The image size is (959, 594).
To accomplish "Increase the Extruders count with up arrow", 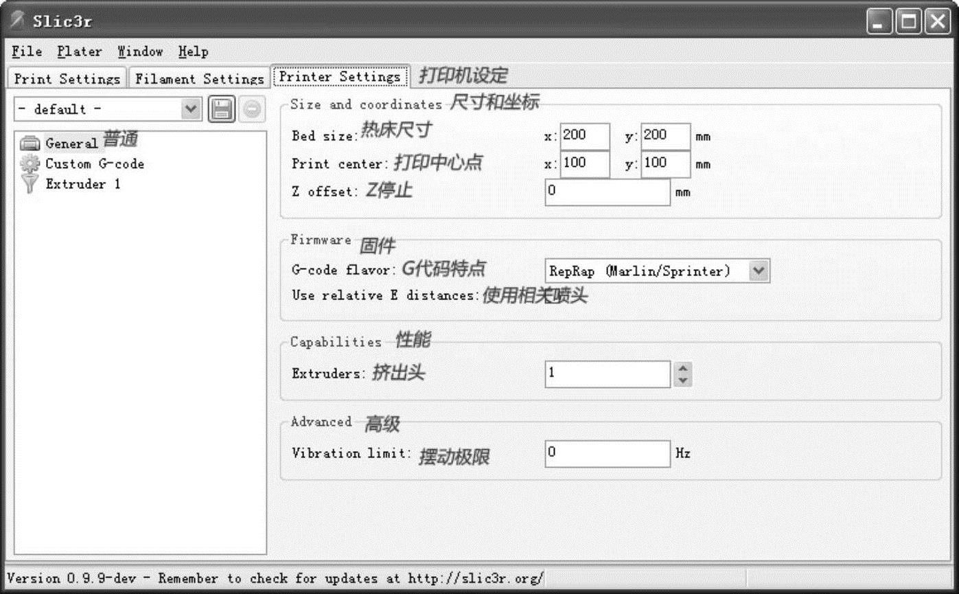I will click(x=682, y=368).
